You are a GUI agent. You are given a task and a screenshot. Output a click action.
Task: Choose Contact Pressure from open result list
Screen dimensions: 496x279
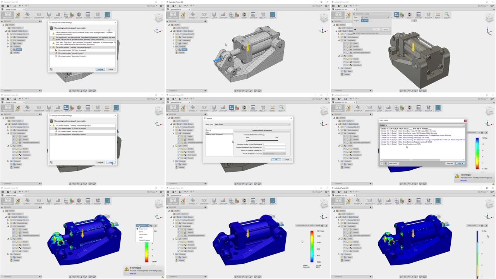click(x=144, y=240)
